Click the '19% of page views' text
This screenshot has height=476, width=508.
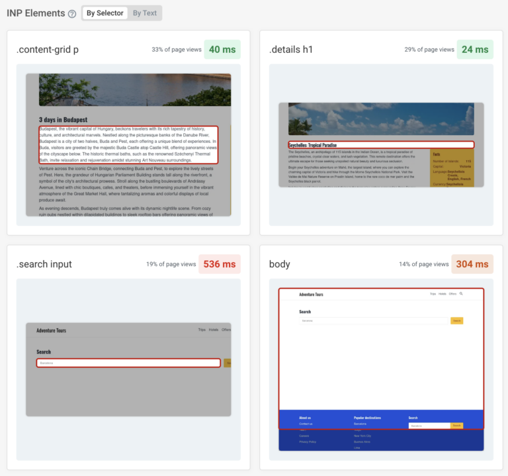pyautogui.click(x=171, y=264)
